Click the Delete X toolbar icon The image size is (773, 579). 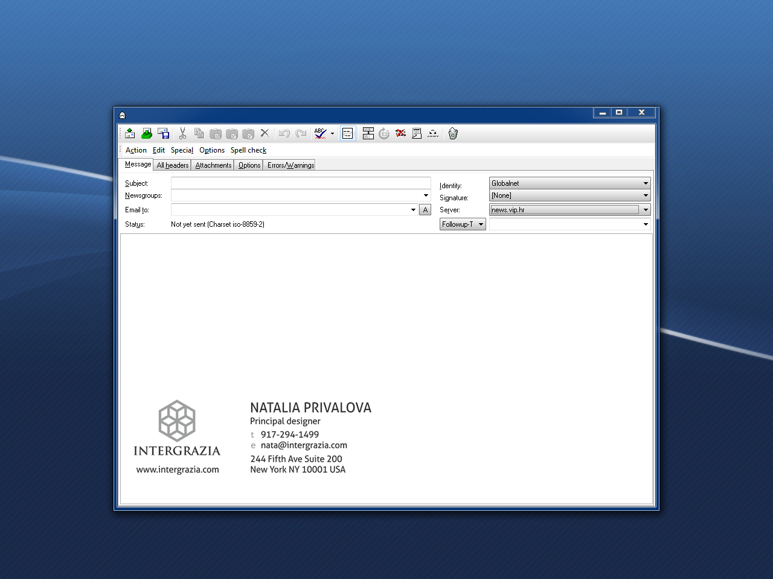[x=265, y=133]
